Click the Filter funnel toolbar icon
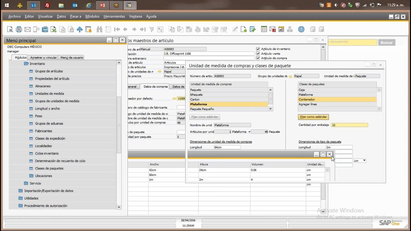 (152, 30)
